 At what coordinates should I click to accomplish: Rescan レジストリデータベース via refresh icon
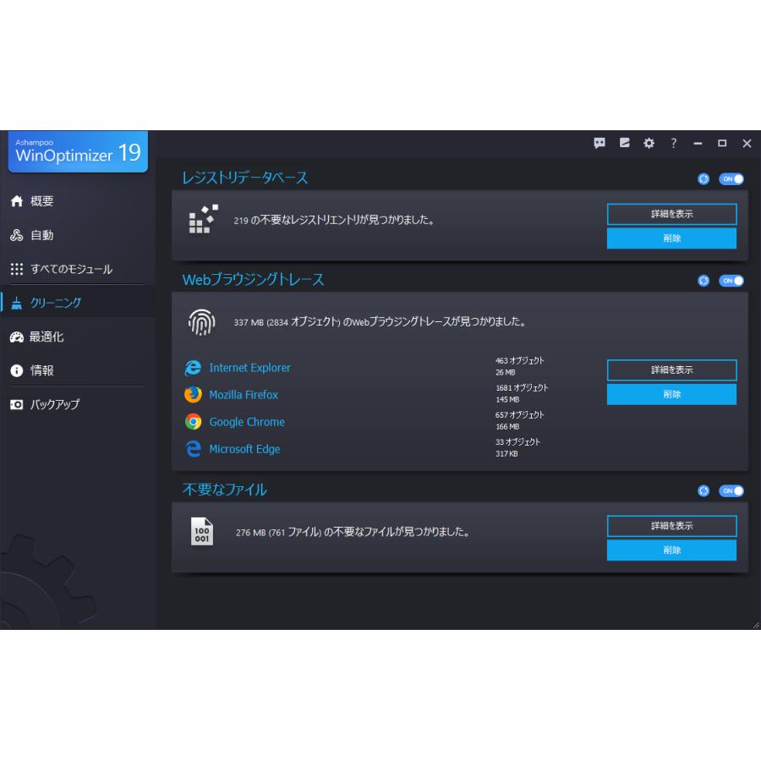click(x=703, y=178)
